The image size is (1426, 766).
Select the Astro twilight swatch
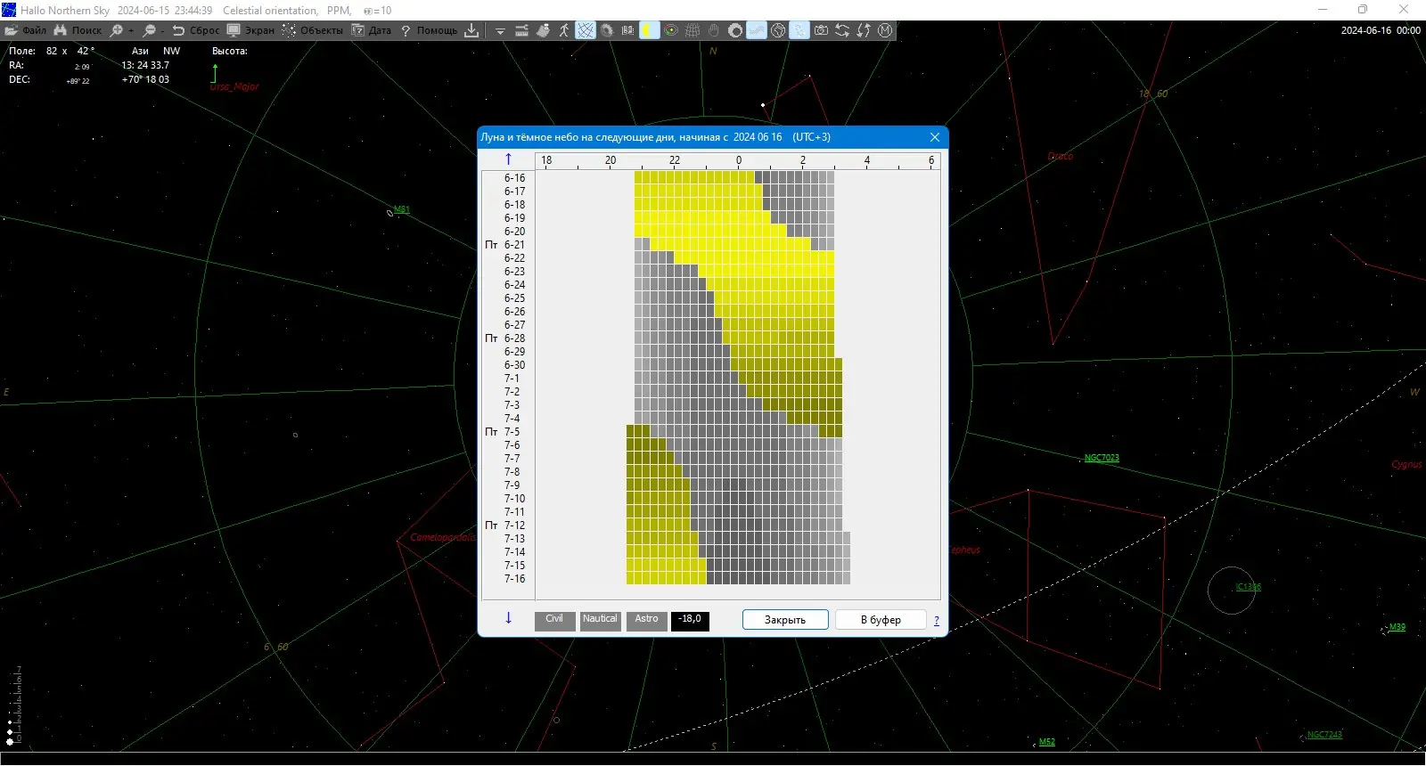click(646, 620)
